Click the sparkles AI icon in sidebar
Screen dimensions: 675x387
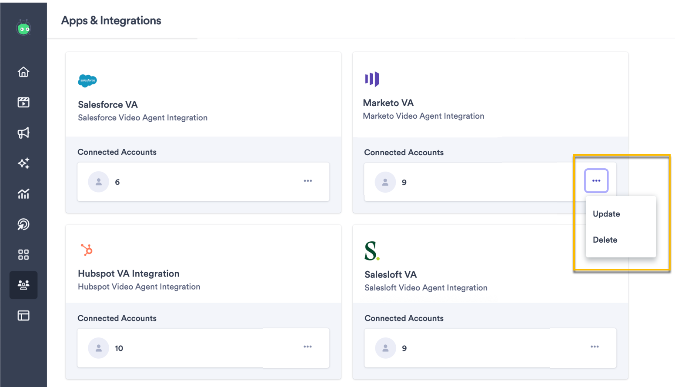23,163
